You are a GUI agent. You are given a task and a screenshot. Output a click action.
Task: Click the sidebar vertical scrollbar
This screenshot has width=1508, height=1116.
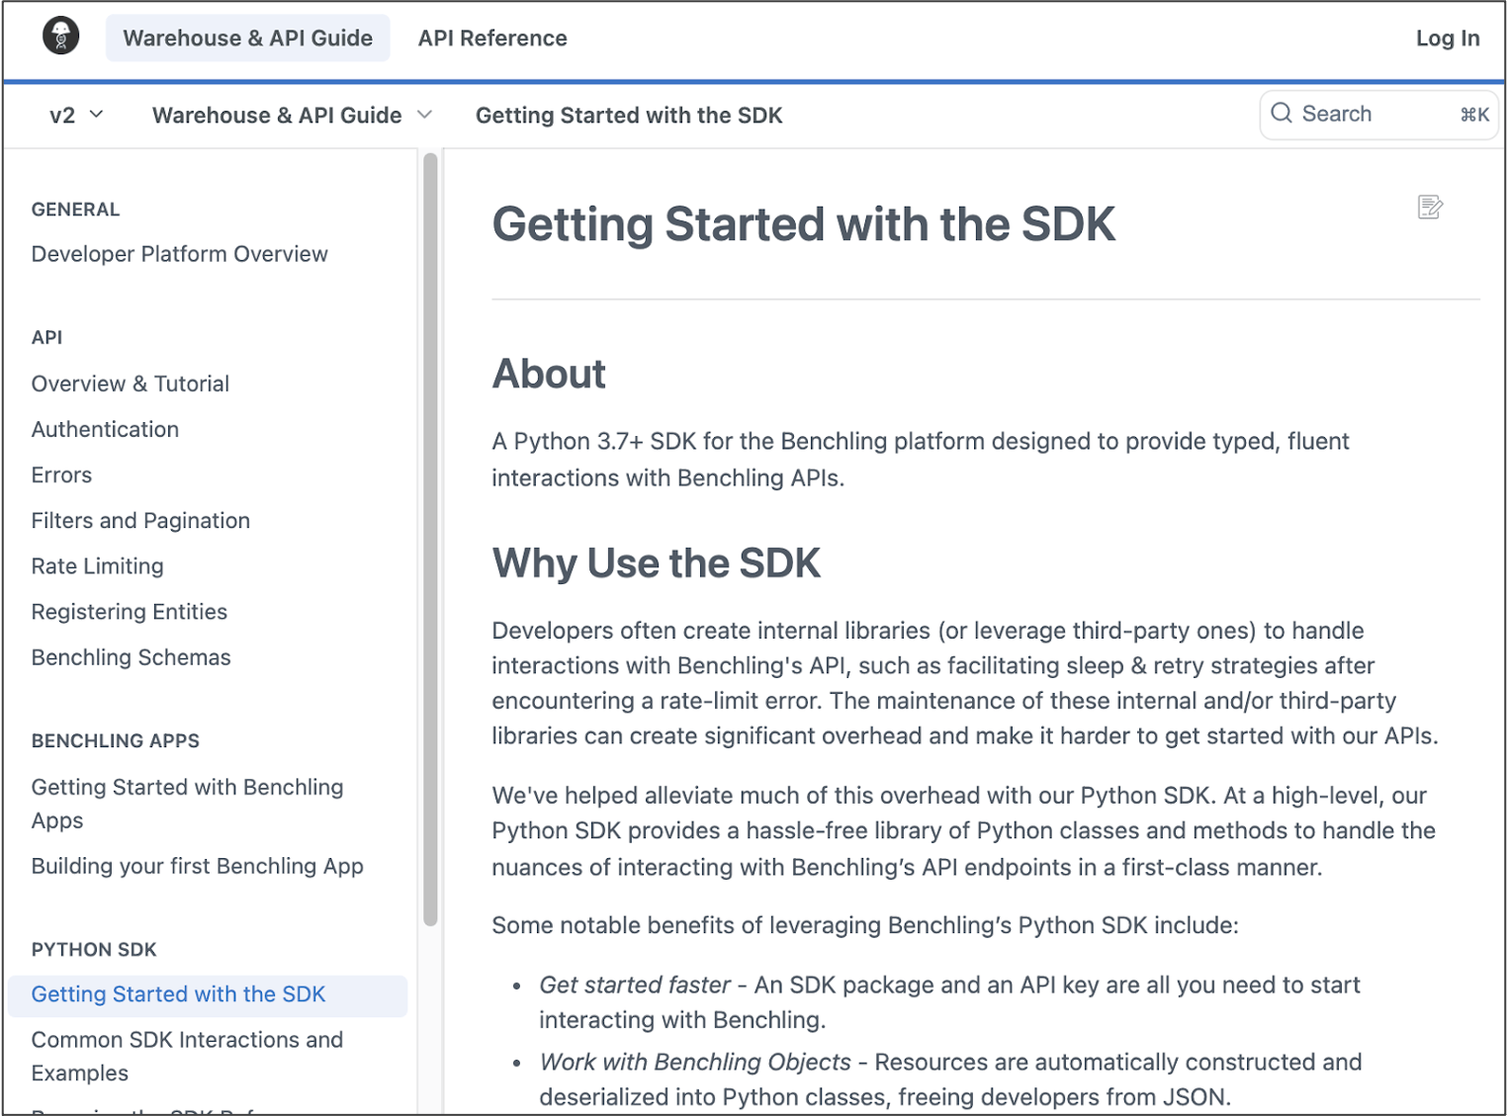430,539
